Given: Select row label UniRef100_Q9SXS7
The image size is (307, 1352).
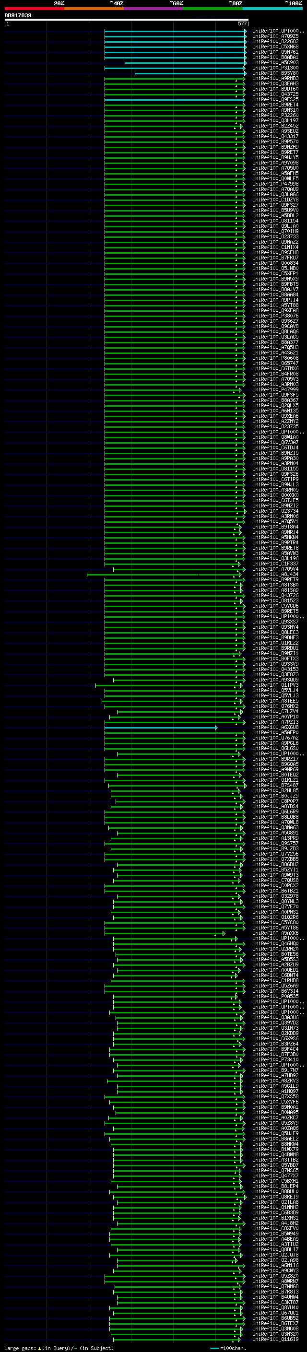Looking at the screenshot, I should point(275,622).
